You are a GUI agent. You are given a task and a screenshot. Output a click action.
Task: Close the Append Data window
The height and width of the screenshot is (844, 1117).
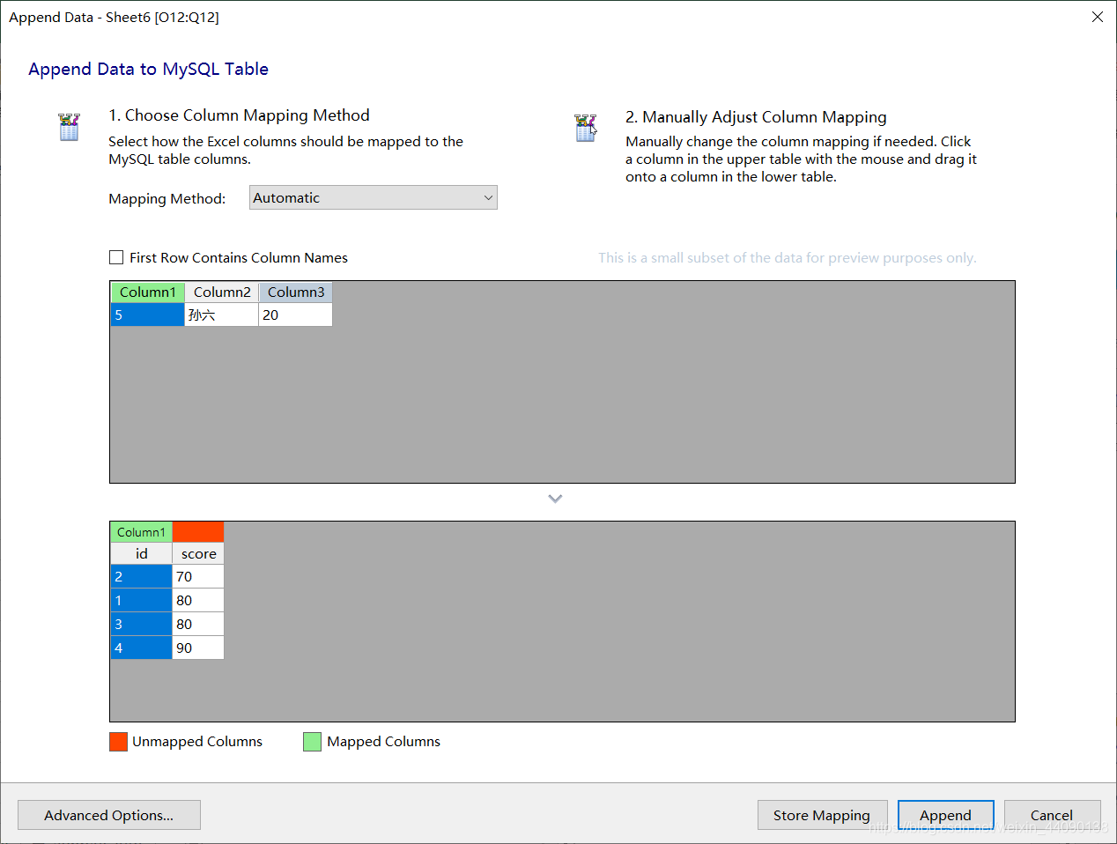pyautogui.click(x=1098, y=17)
